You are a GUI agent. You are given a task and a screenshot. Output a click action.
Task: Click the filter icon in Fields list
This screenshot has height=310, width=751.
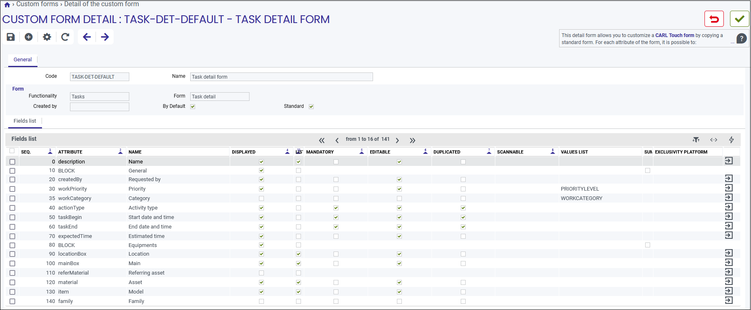tap(696, 140)
